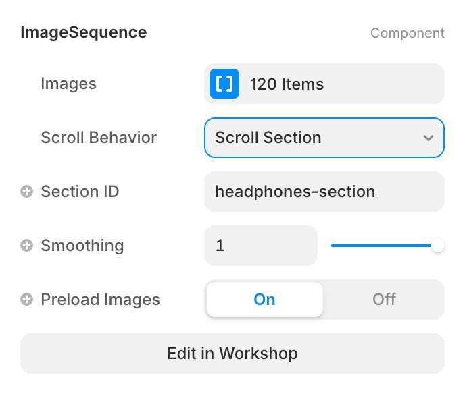
Task: Select the ImageSequence component title
Action: [x=84, y=32]
